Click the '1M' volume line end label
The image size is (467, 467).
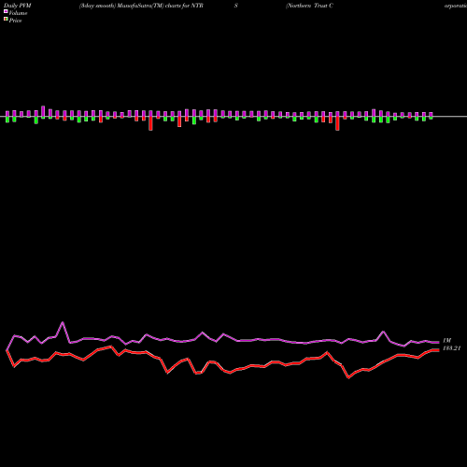446,341
